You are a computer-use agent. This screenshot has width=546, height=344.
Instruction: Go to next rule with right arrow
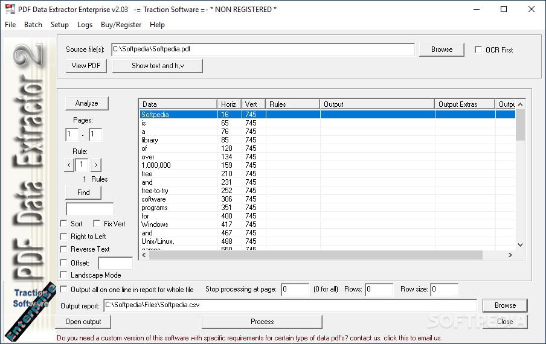(x=96, y=165)
